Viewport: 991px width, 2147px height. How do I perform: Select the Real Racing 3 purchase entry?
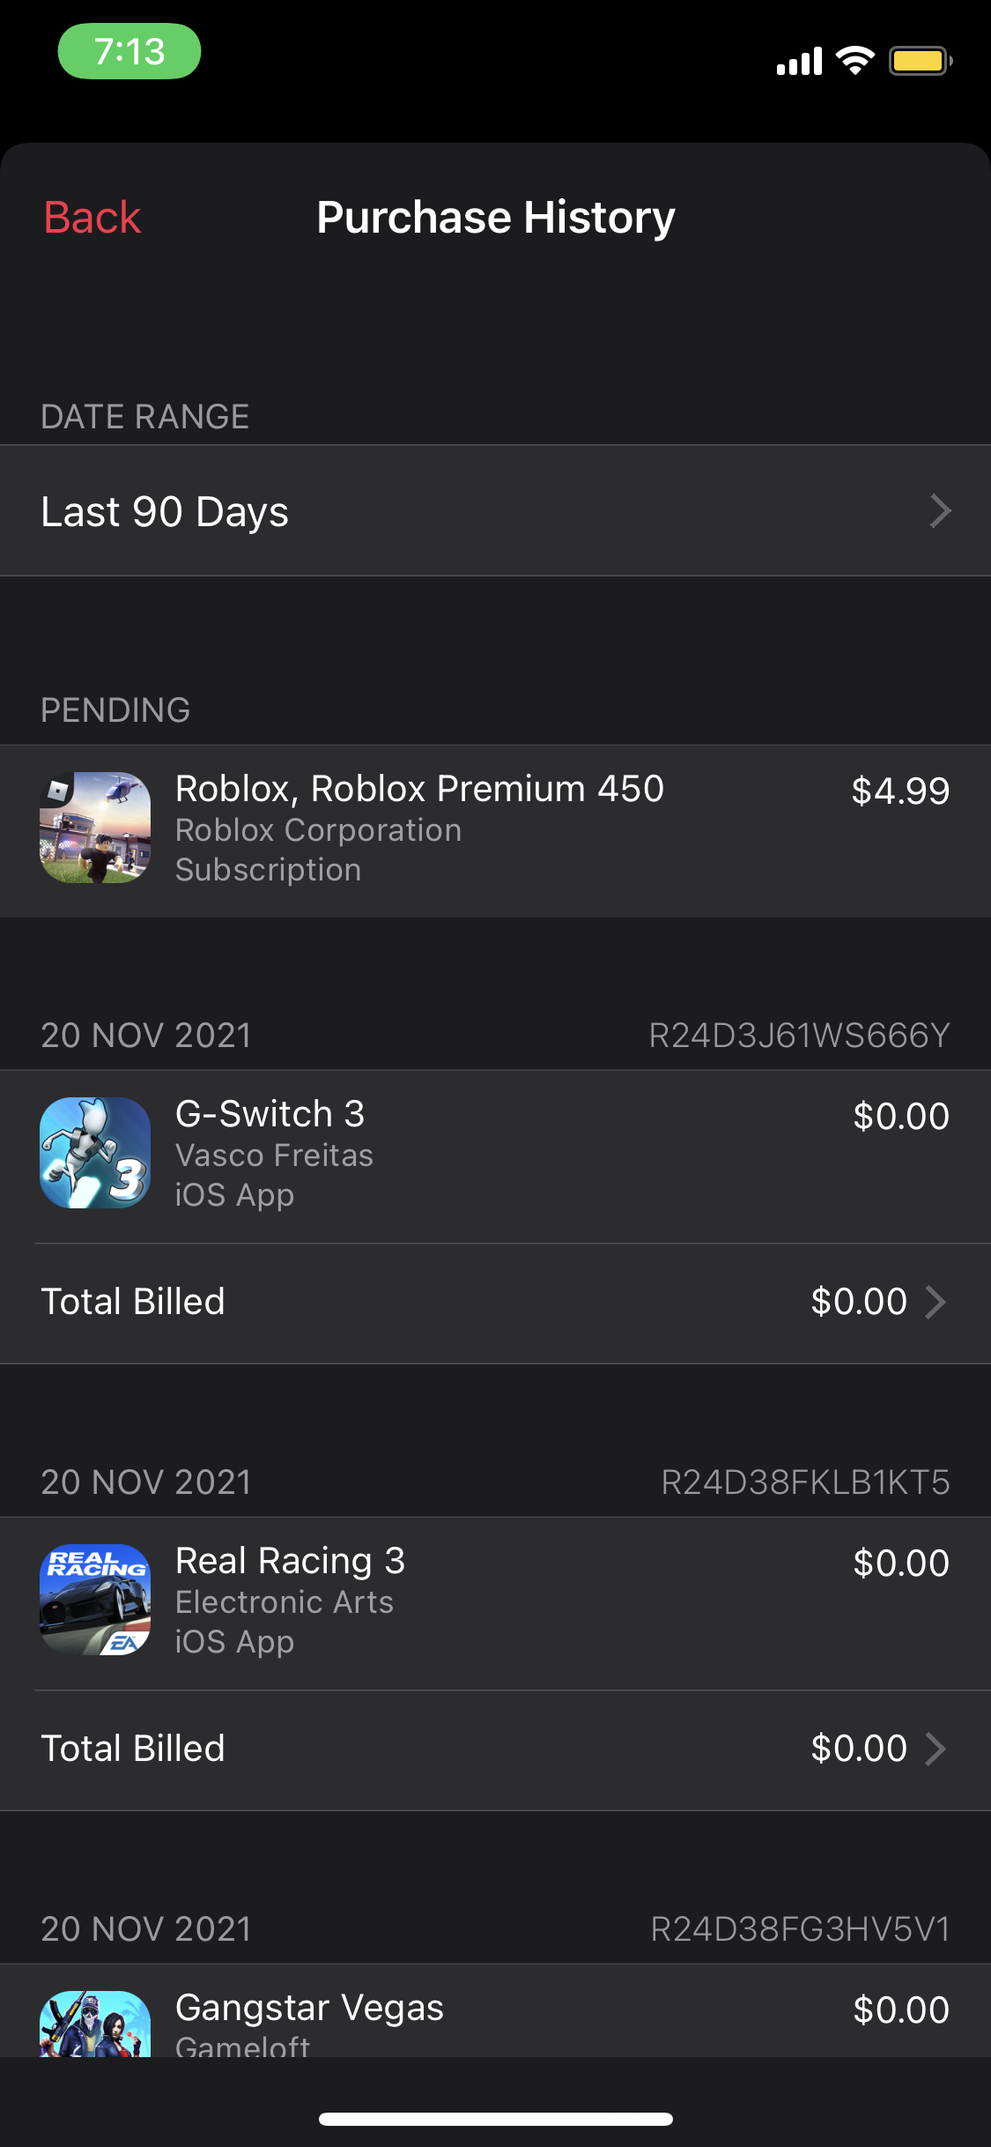[x=495, y=1603]
